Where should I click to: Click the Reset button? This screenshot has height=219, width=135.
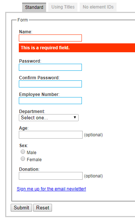tap(43, 208)
